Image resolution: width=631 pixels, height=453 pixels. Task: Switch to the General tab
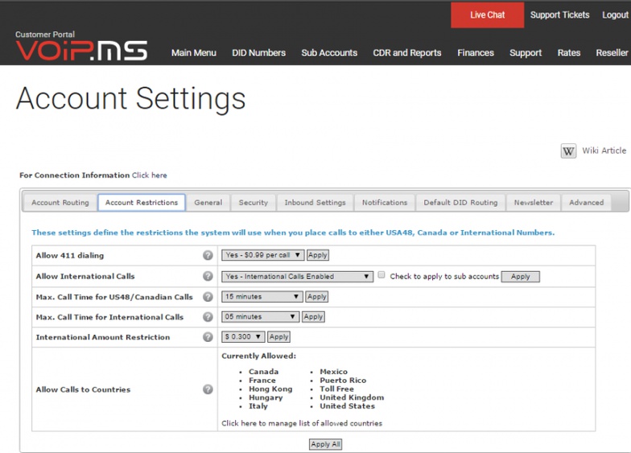coord(208,203)
